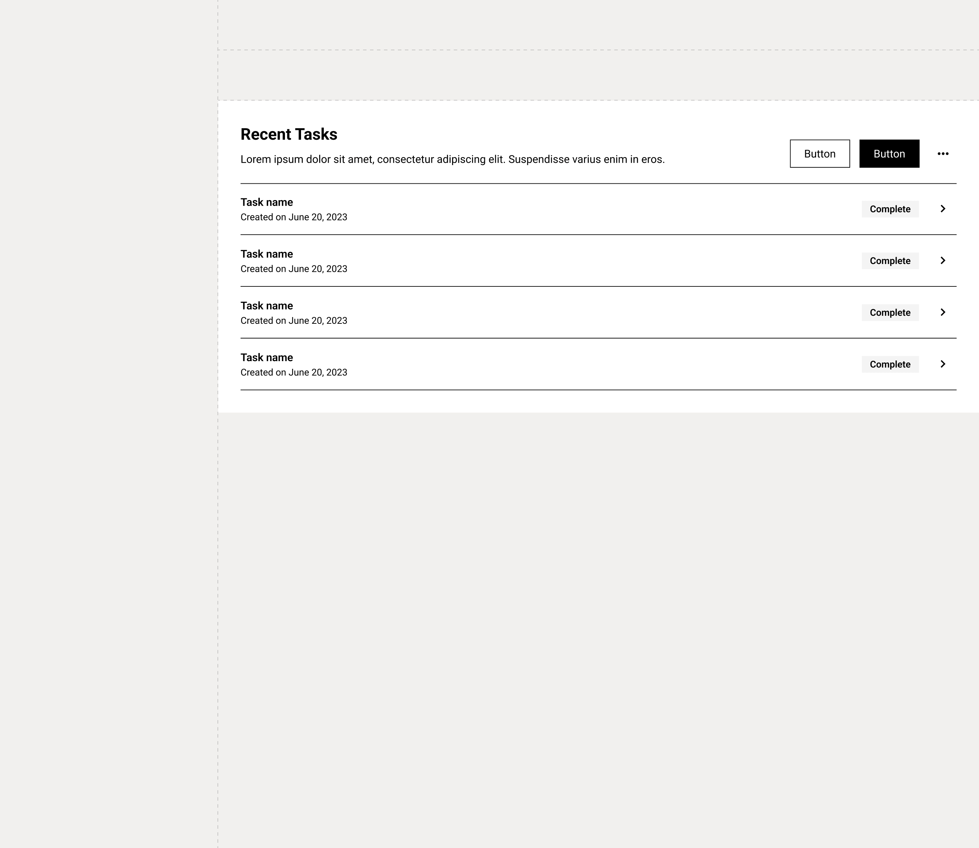
Task: Click the Recent Tasks heading
Action: [289, 134]
